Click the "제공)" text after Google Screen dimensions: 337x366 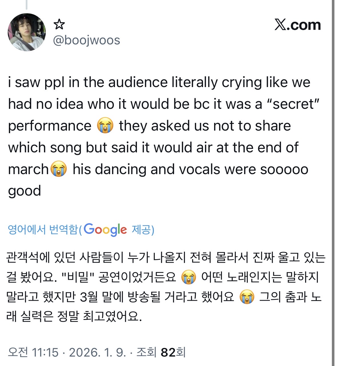tap(143, 230)
